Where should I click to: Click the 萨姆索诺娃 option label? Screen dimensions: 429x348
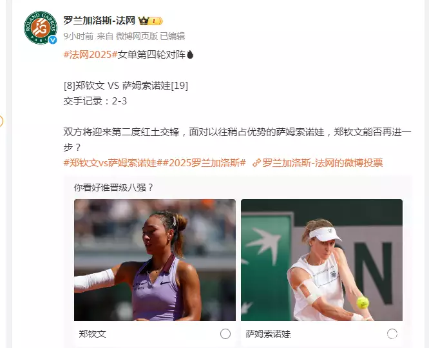coord(268,334)
